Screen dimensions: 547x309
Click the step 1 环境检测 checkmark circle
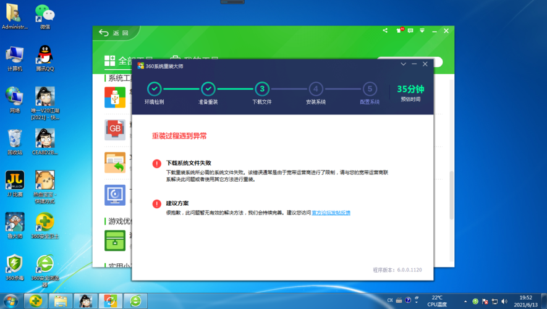(154, 89)
